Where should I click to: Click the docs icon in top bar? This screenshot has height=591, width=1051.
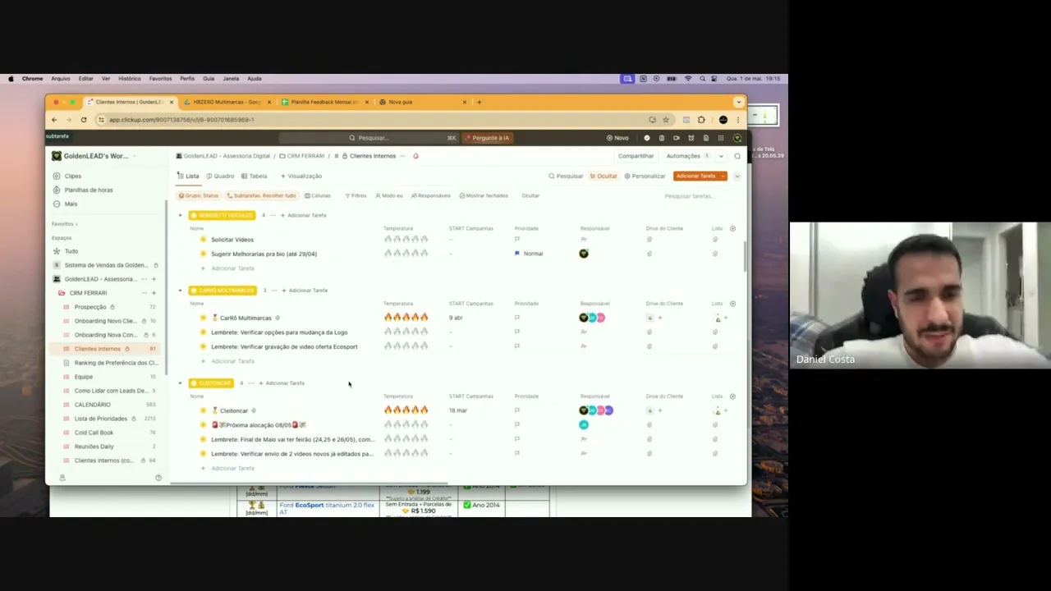[x=705, y=138]
